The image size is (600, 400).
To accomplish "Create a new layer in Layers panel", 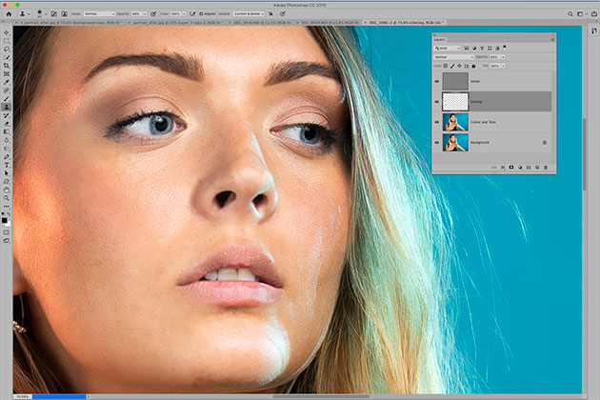I will pos(537,168).
